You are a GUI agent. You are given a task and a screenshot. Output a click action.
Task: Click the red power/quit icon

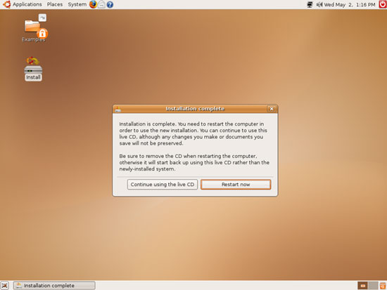click(x=383, y=4)
